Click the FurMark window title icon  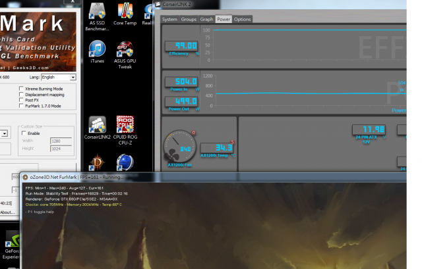click(25, 177)
